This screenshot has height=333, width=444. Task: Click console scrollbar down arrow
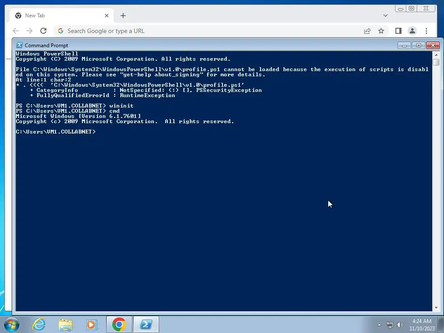point(436,307)
